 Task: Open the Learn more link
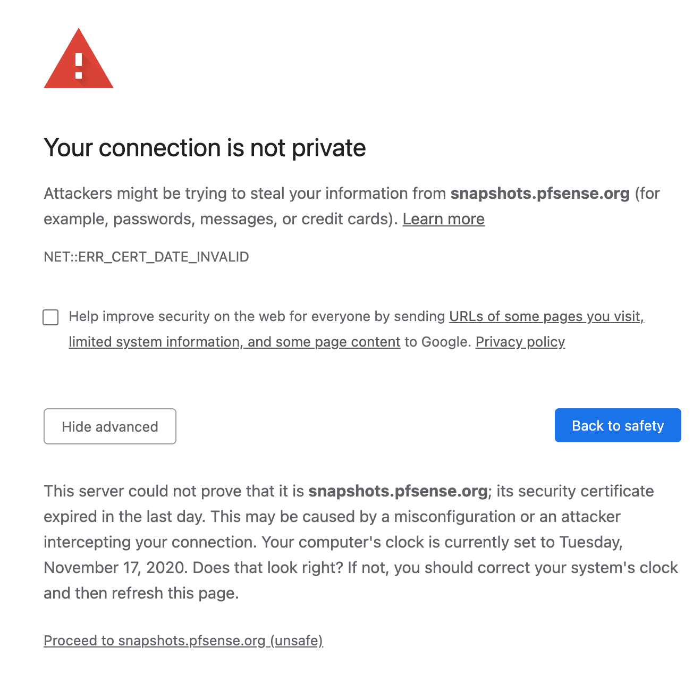(x=444, y=219)
